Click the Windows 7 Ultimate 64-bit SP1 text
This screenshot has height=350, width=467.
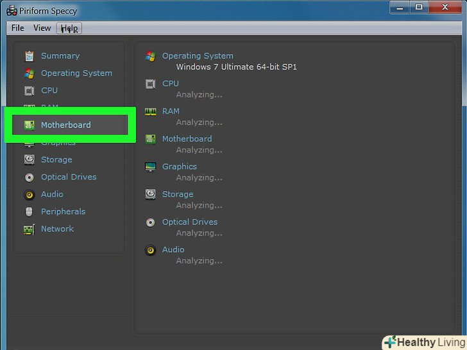[237, 67]
